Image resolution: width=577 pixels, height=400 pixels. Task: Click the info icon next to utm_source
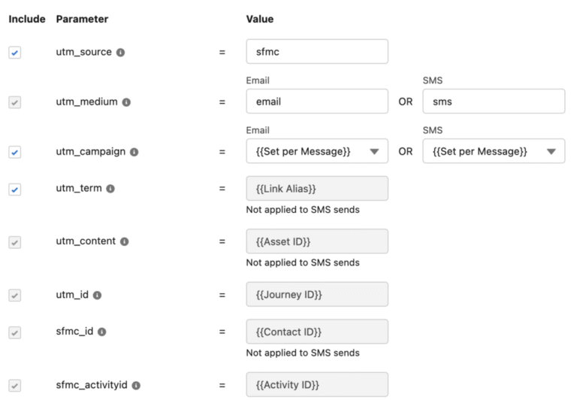pyautogui.click(x=119, y=53)
